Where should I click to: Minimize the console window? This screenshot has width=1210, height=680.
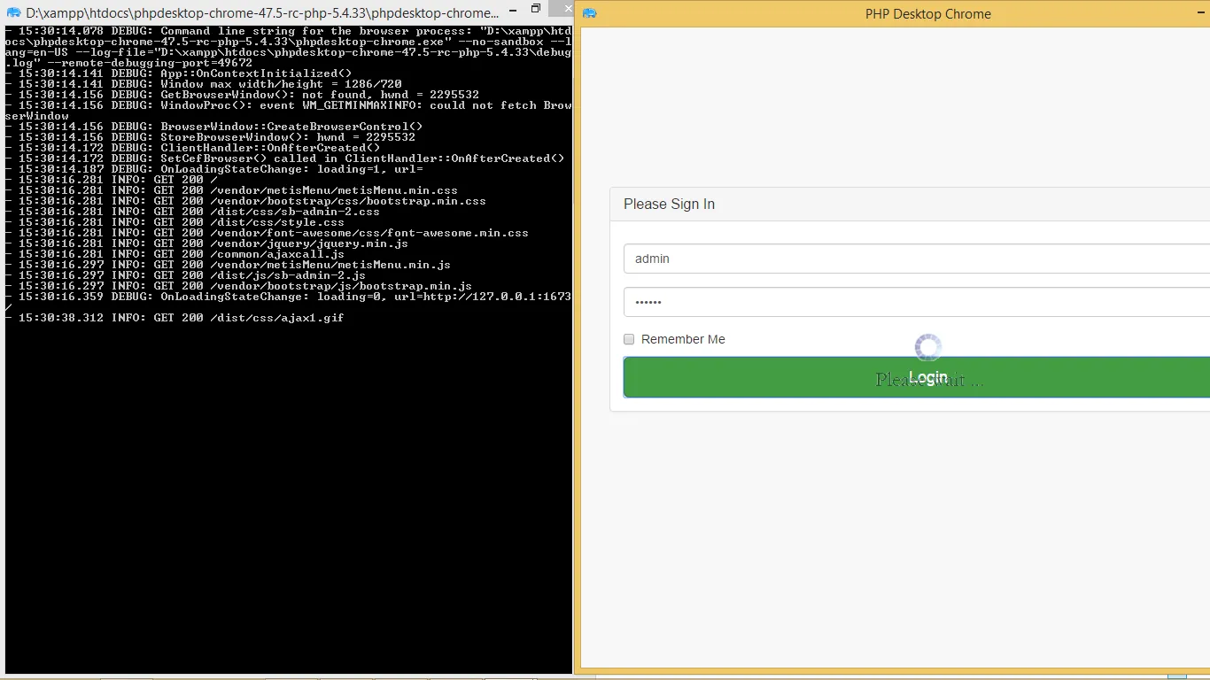pos(513,9)
